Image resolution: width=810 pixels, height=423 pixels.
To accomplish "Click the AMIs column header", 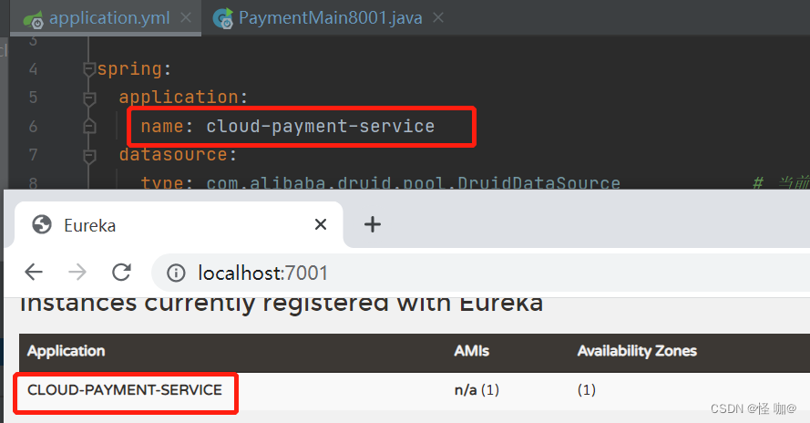I will point(472,351).
